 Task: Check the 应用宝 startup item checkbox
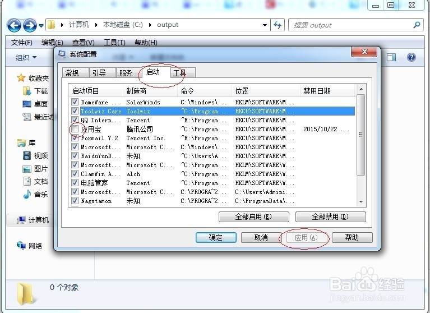pyautogui.click(x=75, y=129)
